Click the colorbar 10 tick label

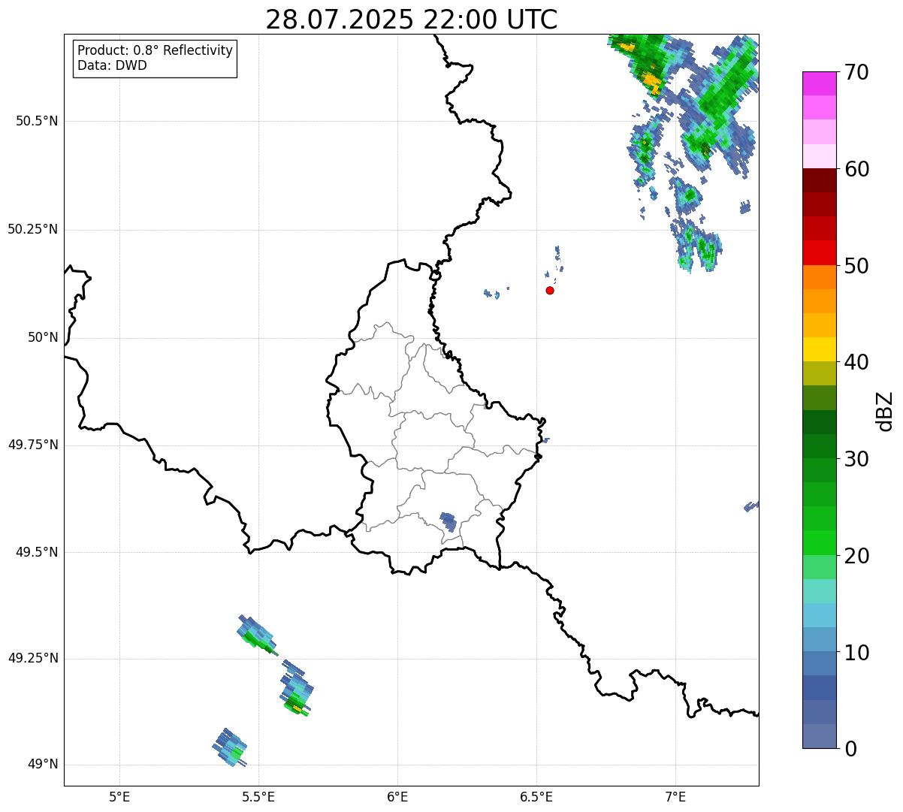(x=857, y=653)
